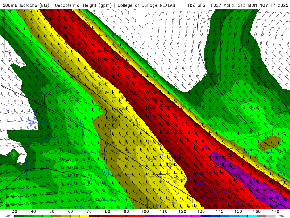Click the 100 value on the color scale
The height and width of the screenshot is (218, 290).
[145, 211]
